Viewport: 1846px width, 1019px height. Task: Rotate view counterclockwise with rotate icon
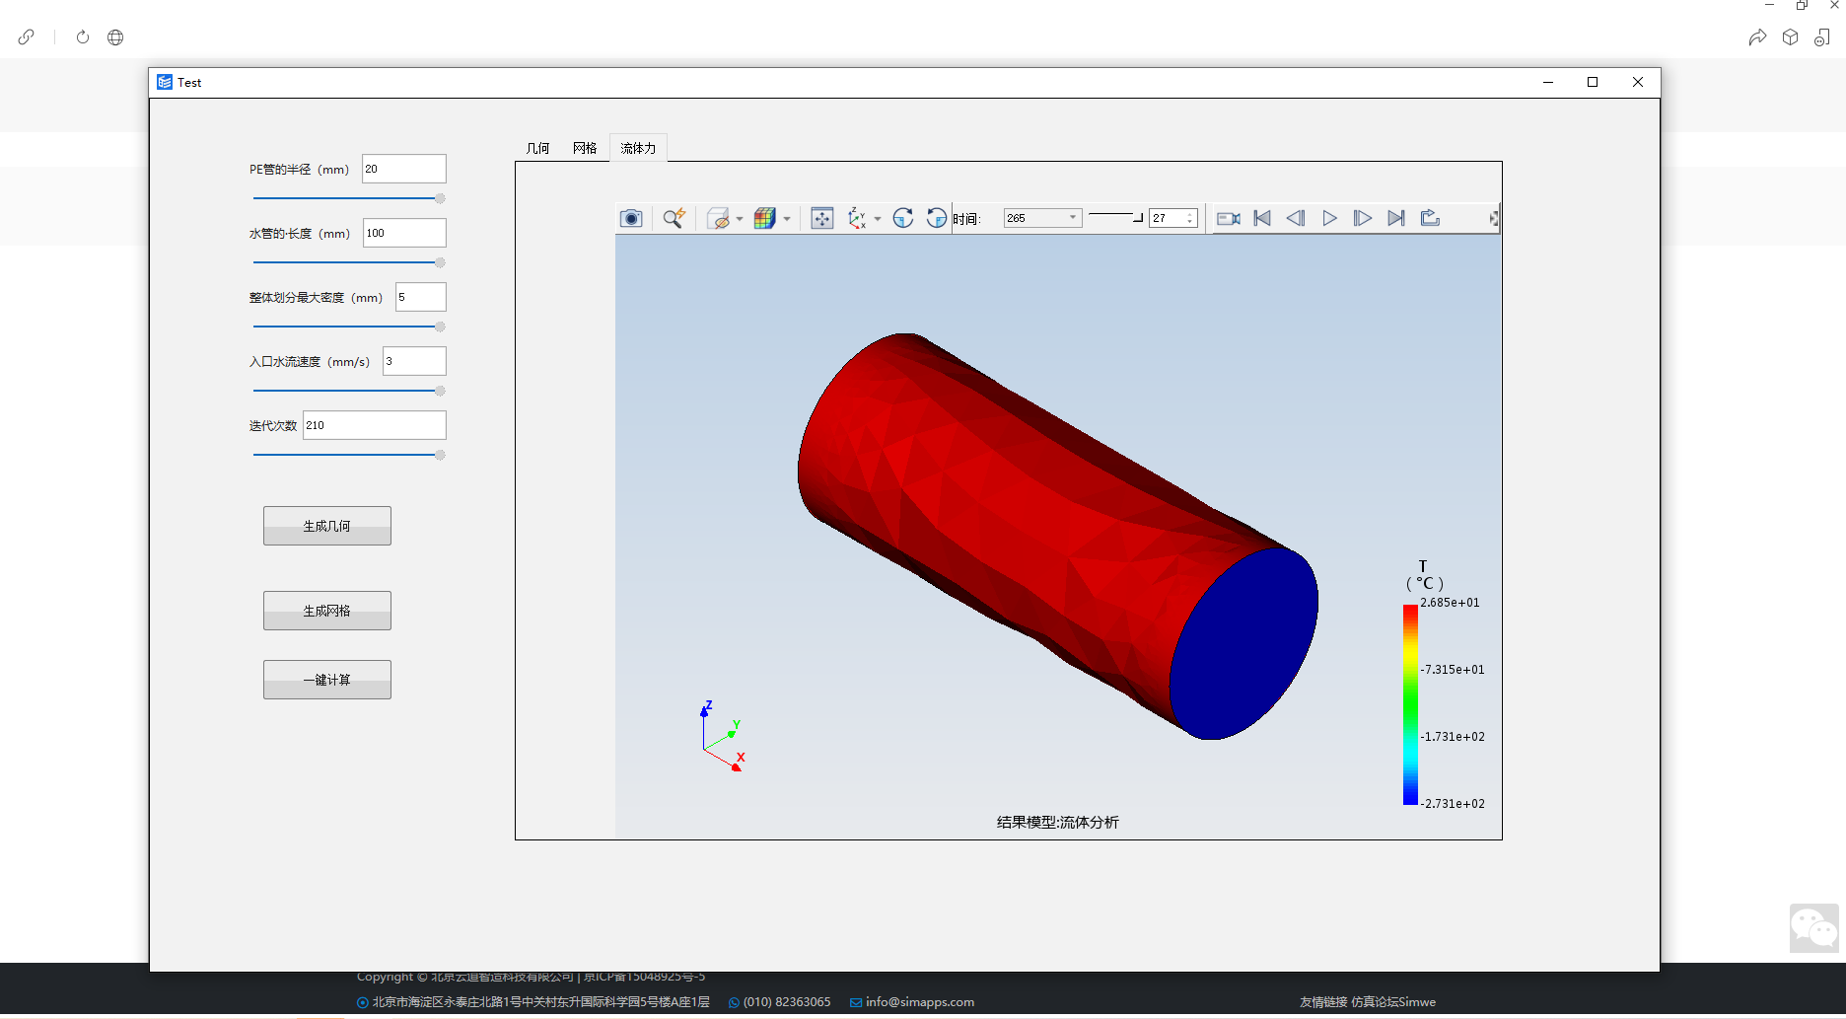937,218
